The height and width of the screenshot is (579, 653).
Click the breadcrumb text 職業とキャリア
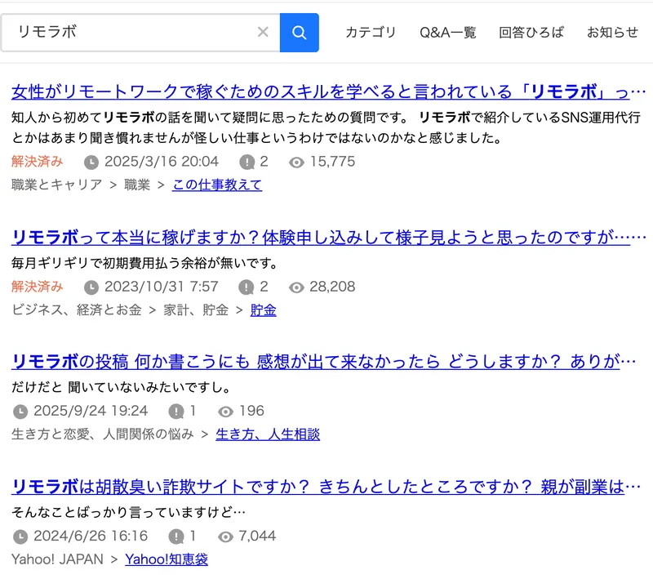point(56,185)
